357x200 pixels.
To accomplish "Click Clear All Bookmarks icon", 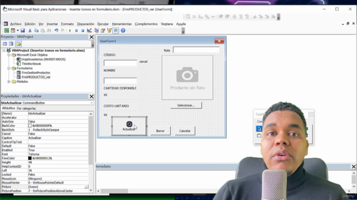I will click(x=273, y=17).
